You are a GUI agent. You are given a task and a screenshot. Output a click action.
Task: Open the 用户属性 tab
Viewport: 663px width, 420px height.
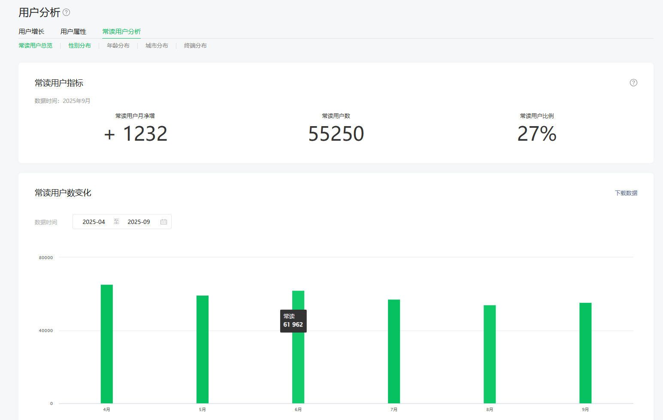pos(73,32)
